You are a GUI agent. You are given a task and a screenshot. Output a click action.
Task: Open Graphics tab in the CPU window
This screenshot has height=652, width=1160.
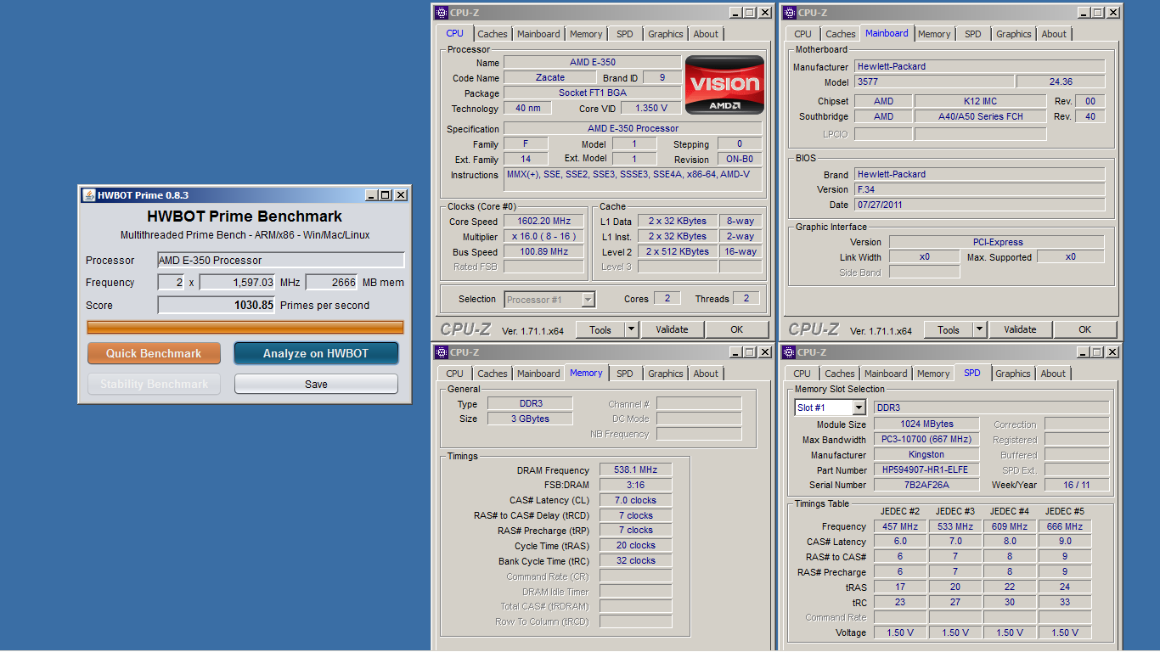tap(665, 34)
